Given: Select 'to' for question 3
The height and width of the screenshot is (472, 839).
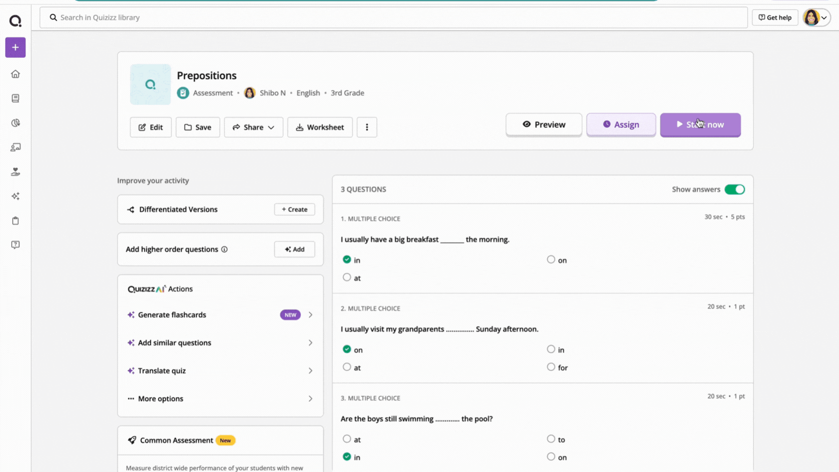Looking at the screenshot, I should (551, 439).
